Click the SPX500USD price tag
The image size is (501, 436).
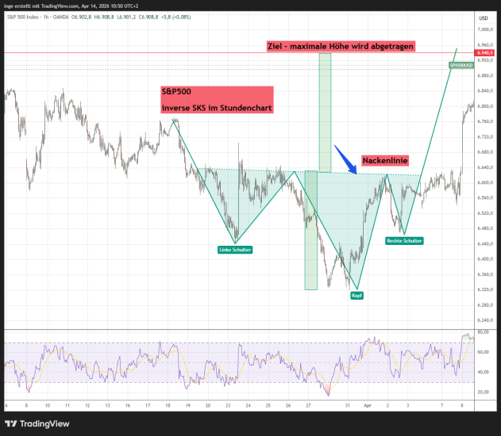(x=461, y=64)
